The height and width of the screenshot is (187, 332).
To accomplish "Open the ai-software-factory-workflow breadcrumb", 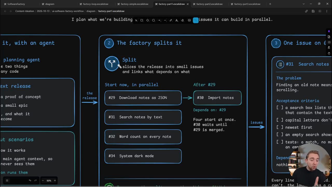I will click(x=68, y=11).
